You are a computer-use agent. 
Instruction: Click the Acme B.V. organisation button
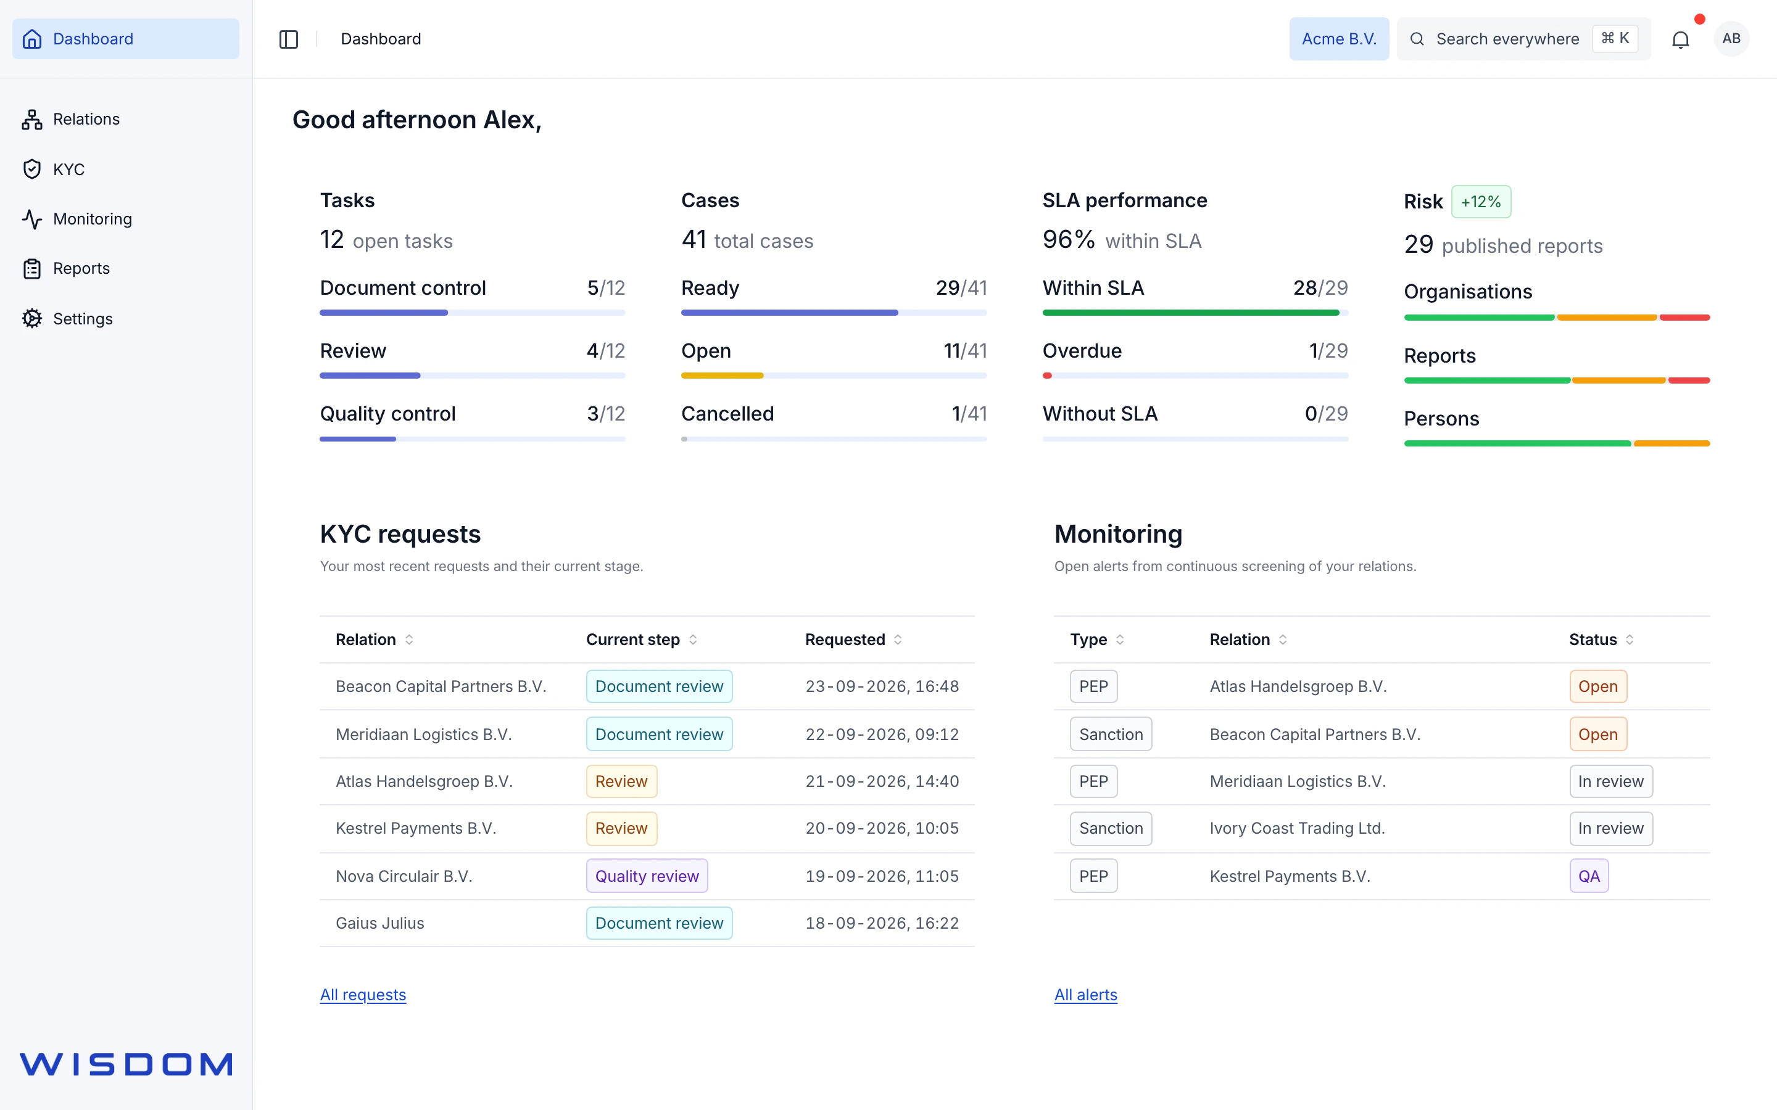pos(1339,39)
